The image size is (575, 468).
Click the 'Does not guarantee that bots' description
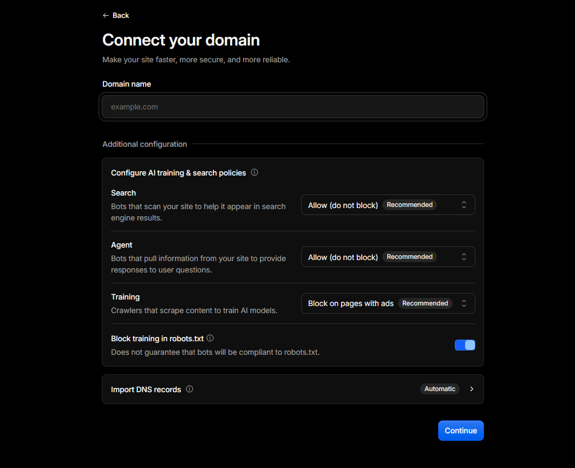215,352
